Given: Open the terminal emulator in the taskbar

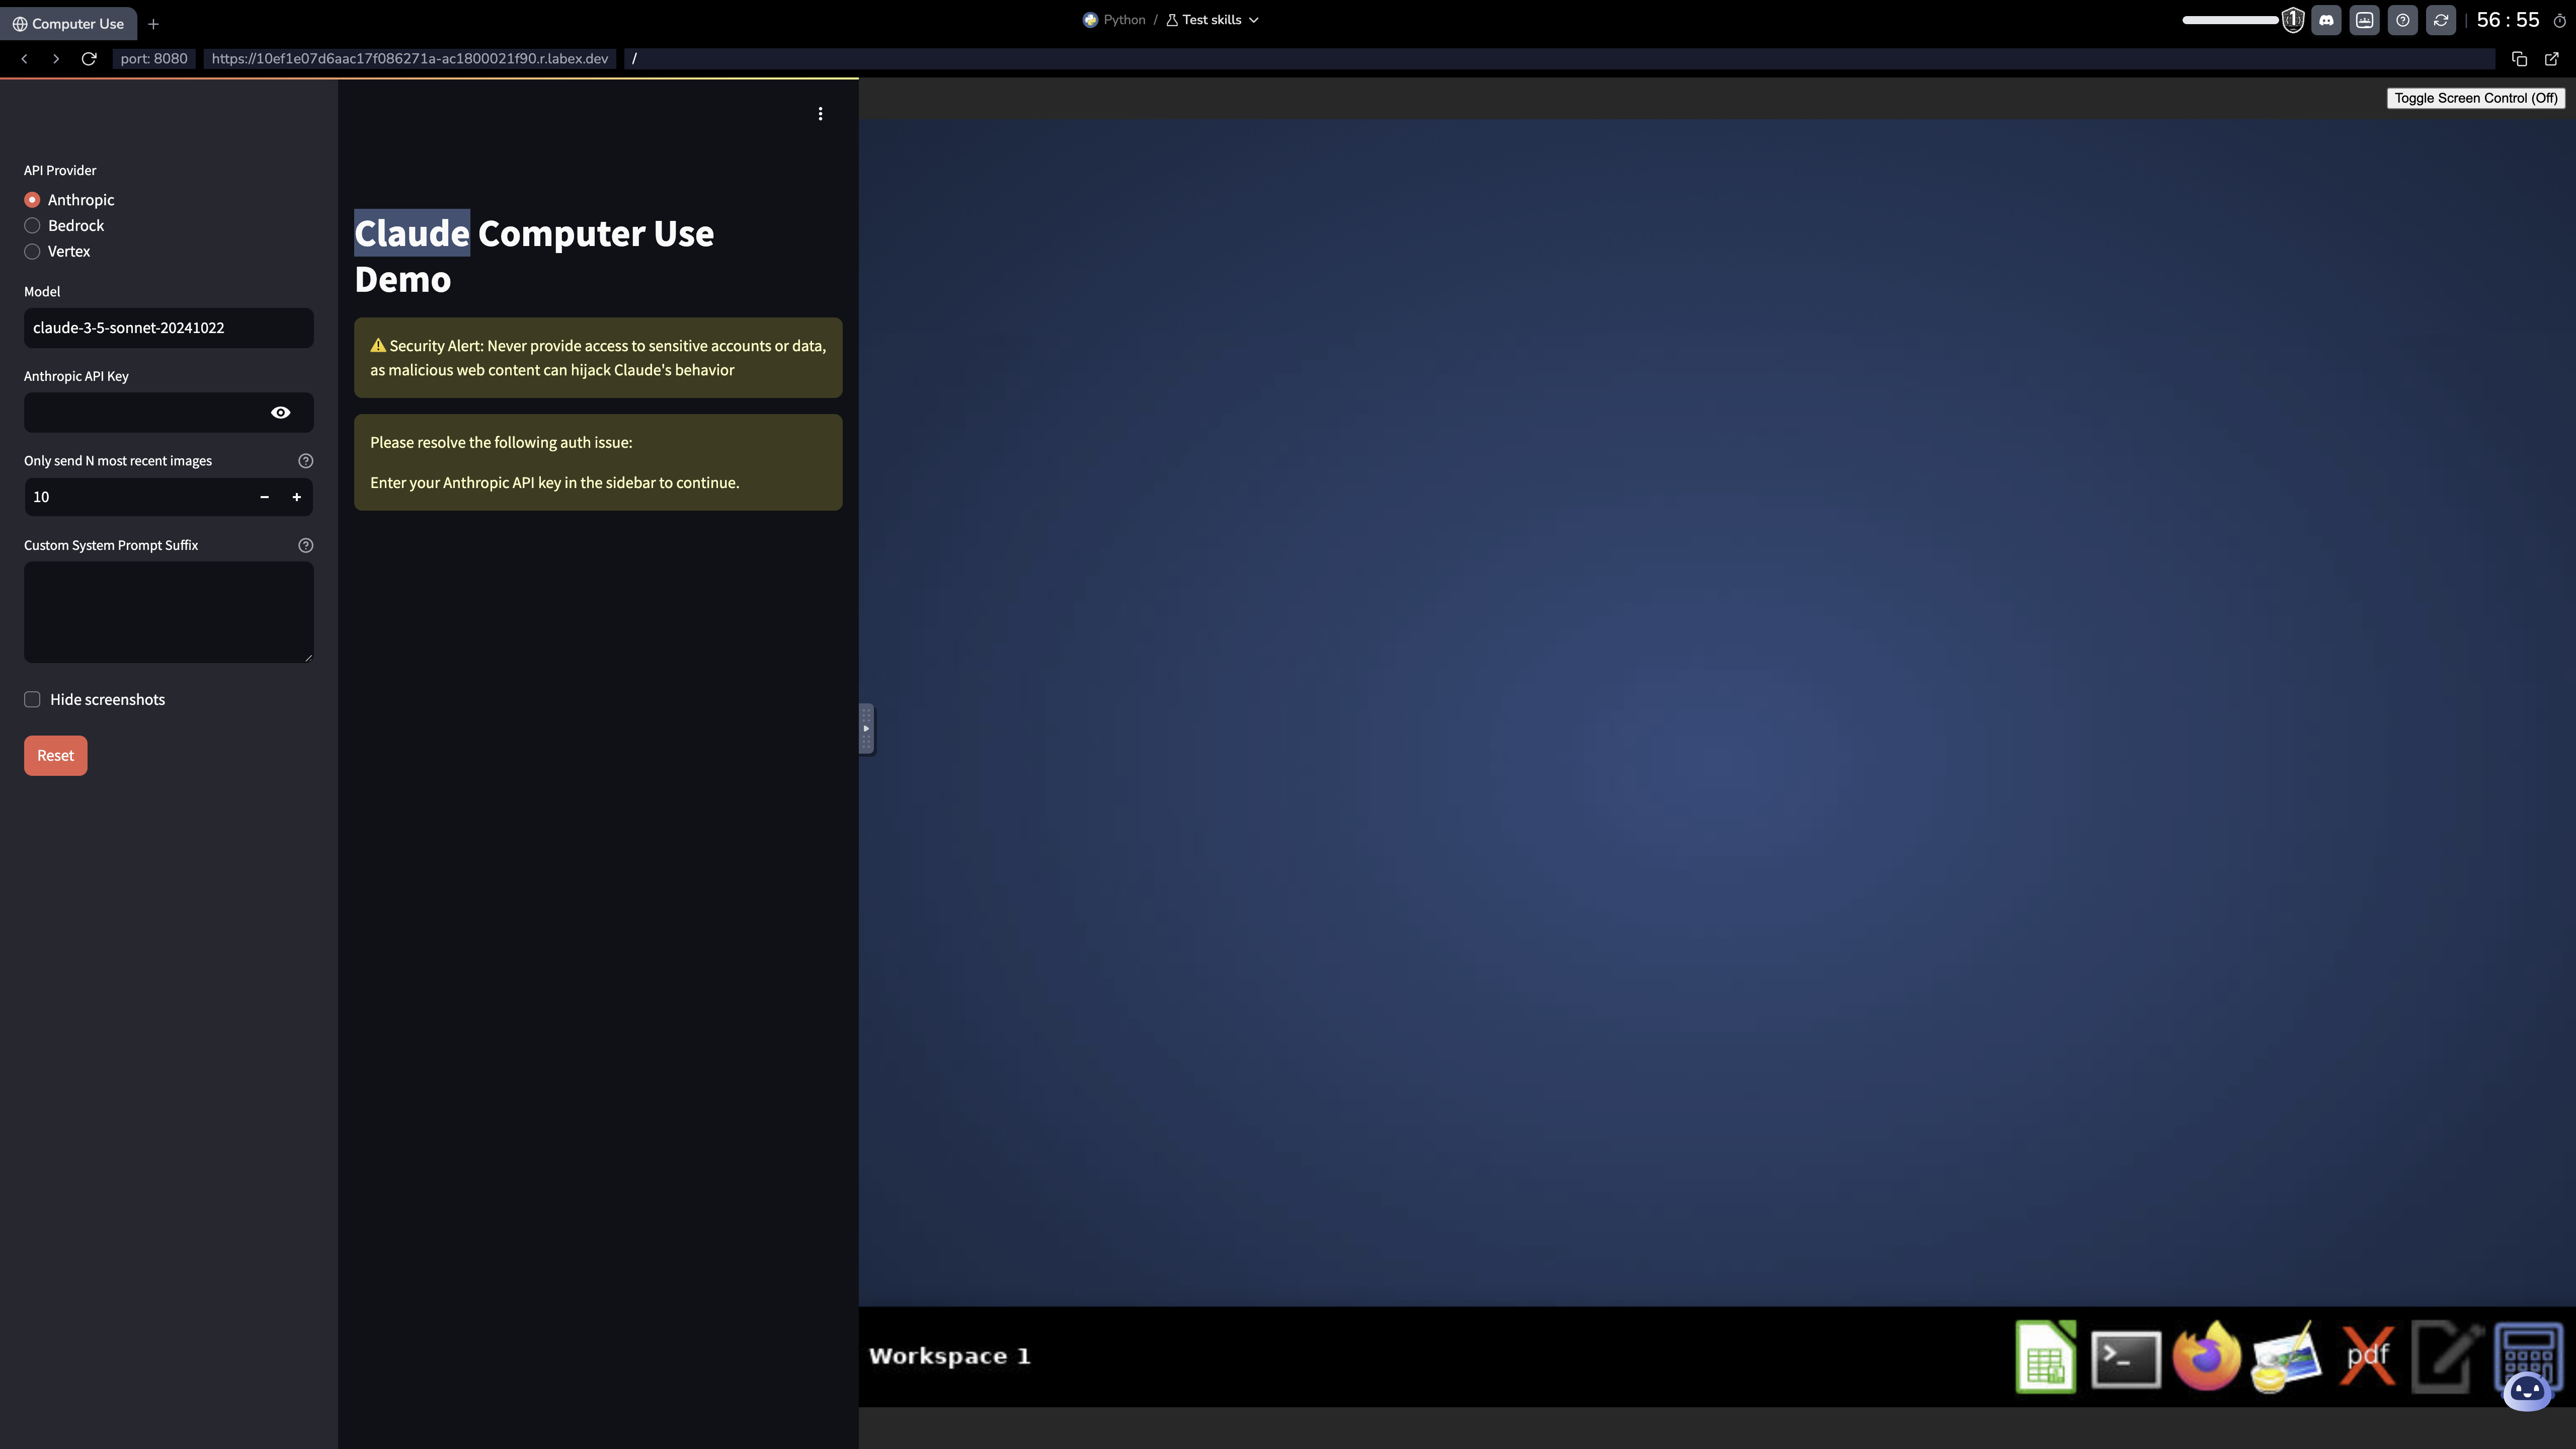Looking at the screenshot, I should [2126, 1356].
